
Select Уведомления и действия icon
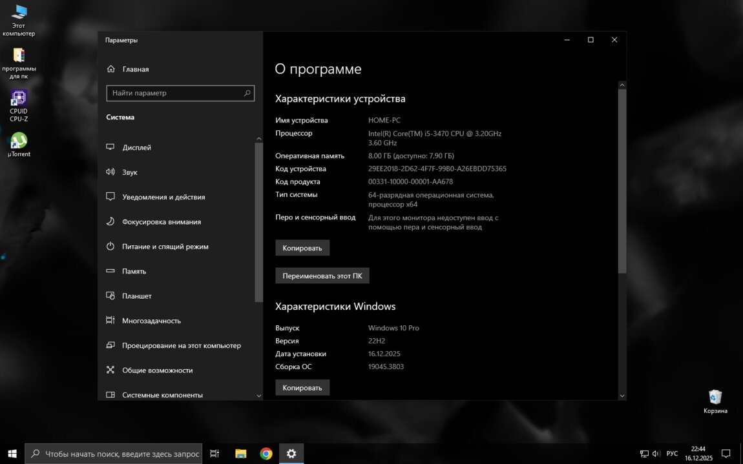110,197
